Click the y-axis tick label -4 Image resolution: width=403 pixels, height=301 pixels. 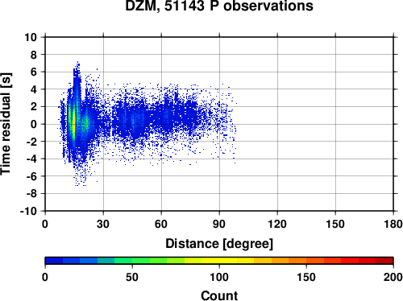(31, 159)
